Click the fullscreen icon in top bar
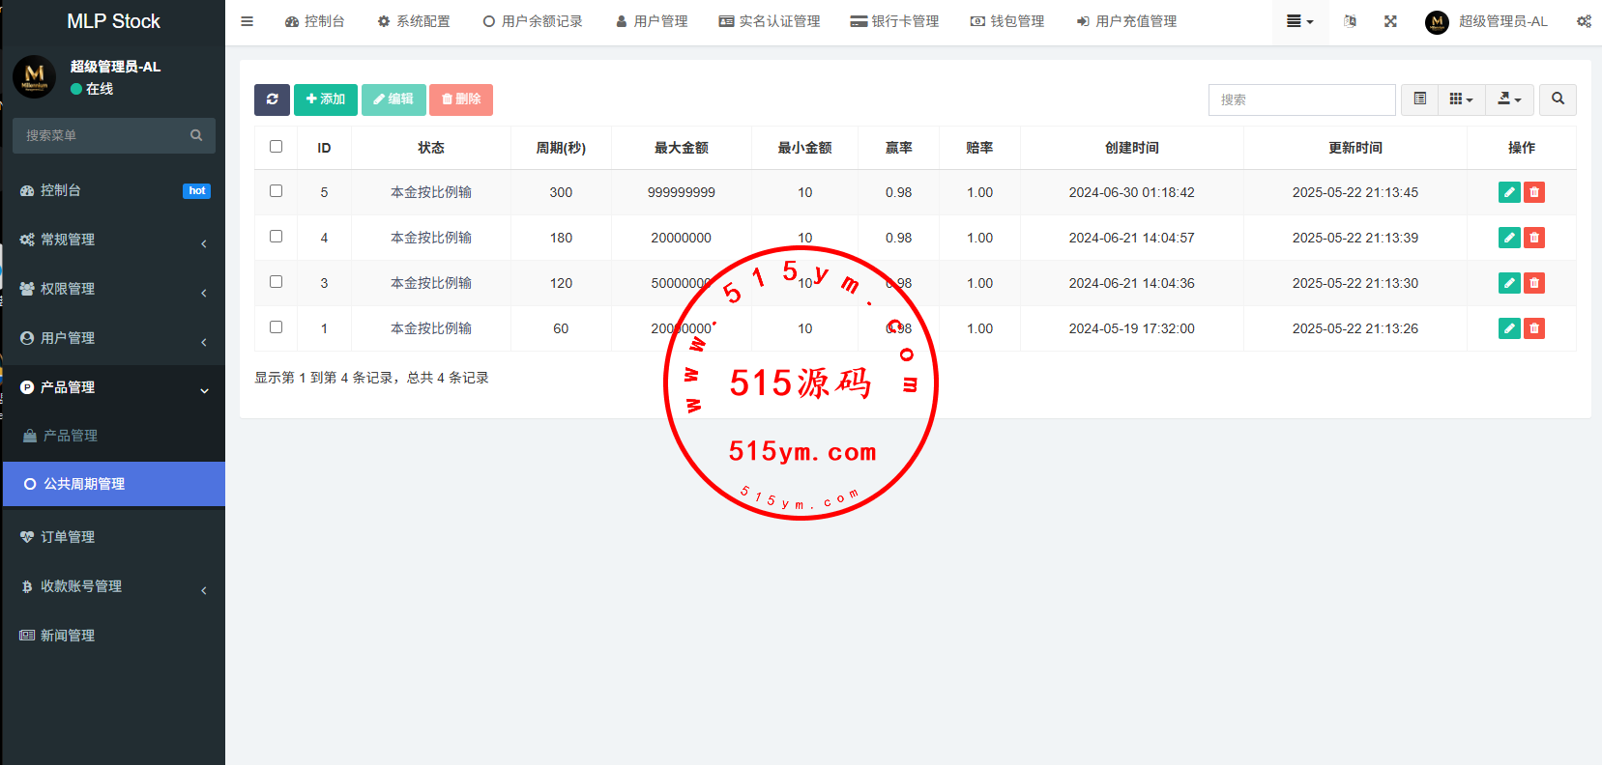 1390,21
